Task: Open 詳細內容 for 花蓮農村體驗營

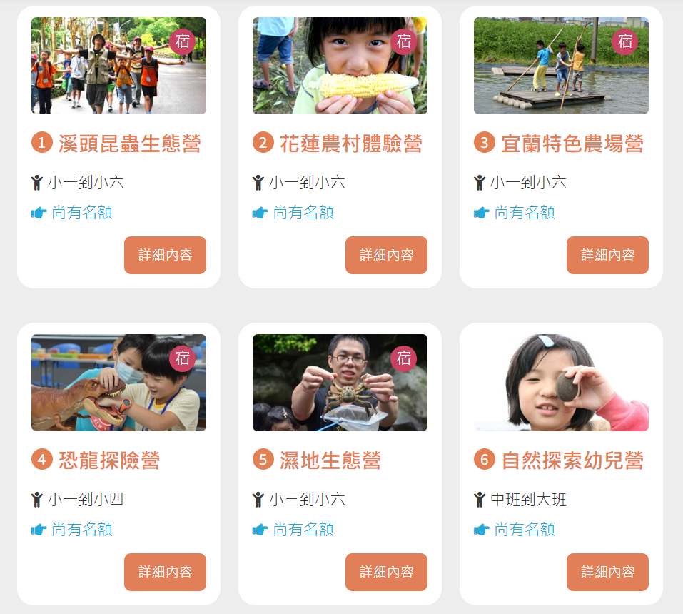Action: [x=386, y=255]
